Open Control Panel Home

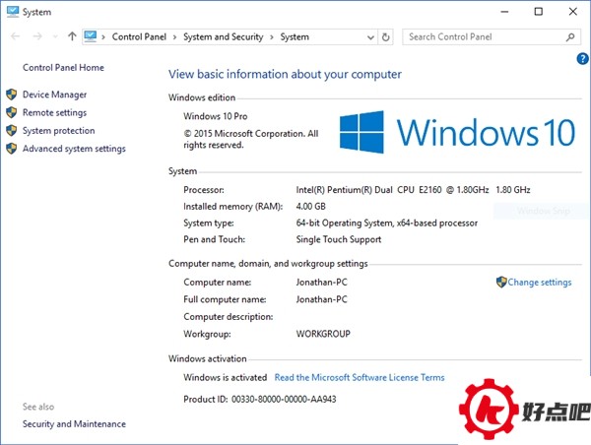pos(63,68)
